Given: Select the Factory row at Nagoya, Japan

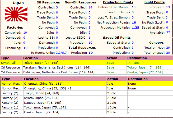Looking at the screenshot, I should 87,103.
